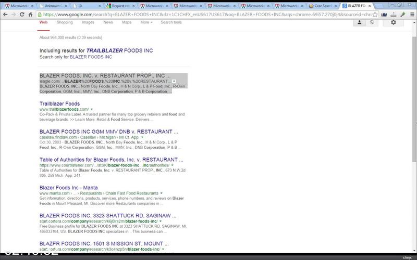Click the extension icon right of the bookmark star
The image size is (417, 260).
point(384,15)
